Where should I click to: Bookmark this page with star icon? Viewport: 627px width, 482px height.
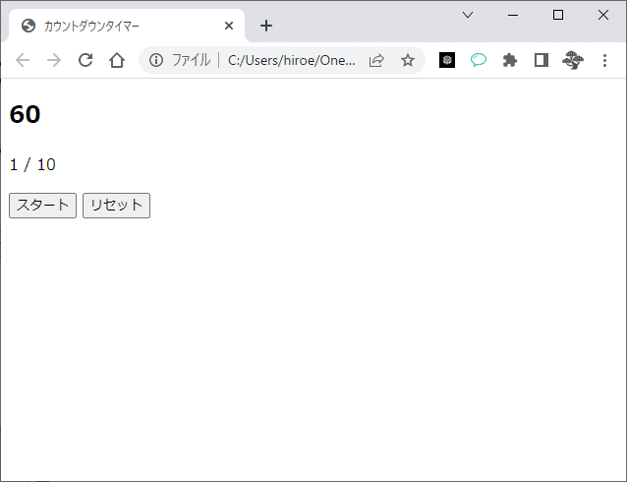pyautogui.click(x=408, y=60)
